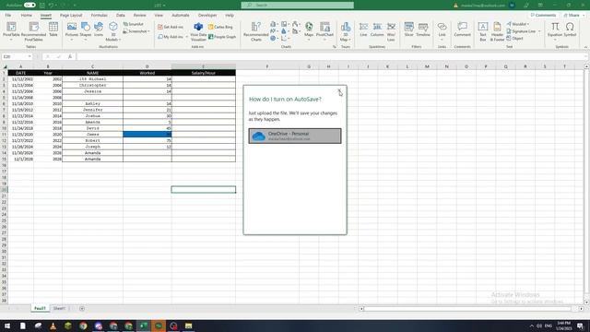Image resolution: width=590 pixels, height=332 pixels.
Task: Insert 3D Models
Action: coord(112,31)
